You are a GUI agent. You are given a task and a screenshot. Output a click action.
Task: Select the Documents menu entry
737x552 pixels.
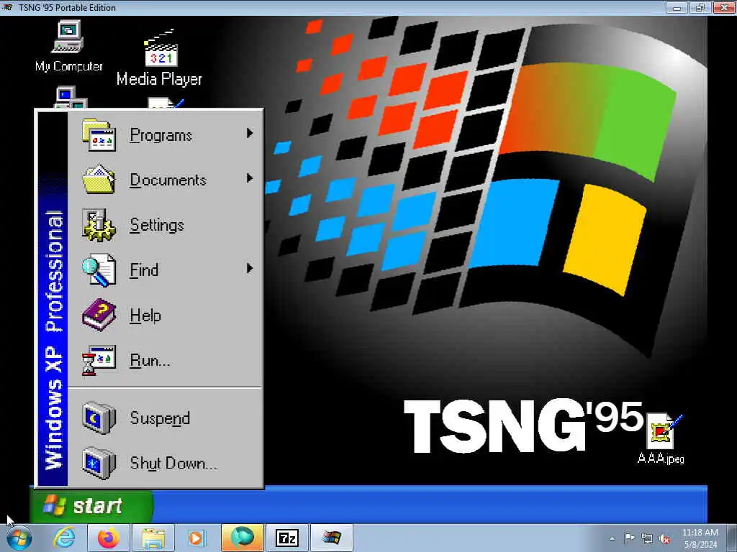165,180
